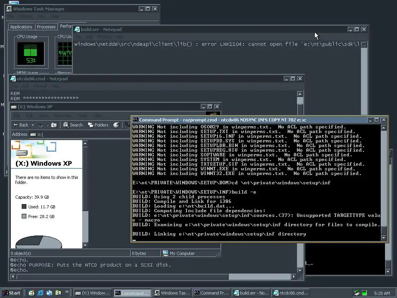Toggle the Folders pane in explorer
This screenshot has height=298, width=397.
(x=98, y=125)
